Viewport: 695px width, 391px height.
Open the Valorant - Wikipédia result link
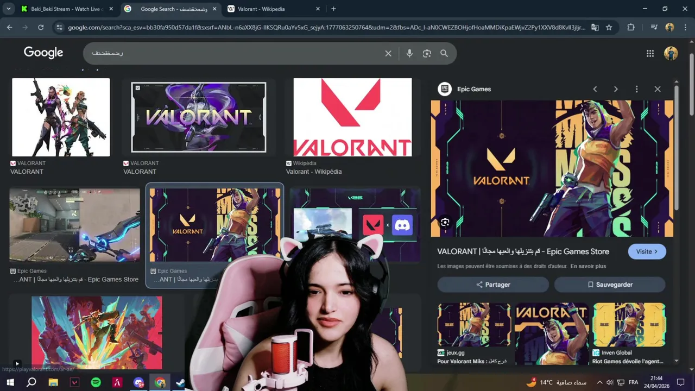coord(314,172)
